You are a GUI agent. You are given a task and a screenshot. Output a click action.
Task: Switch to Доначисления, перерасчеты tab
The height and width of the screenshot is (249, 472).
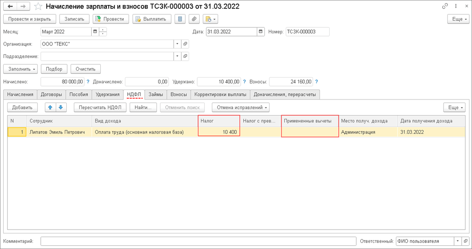(285, 94)
